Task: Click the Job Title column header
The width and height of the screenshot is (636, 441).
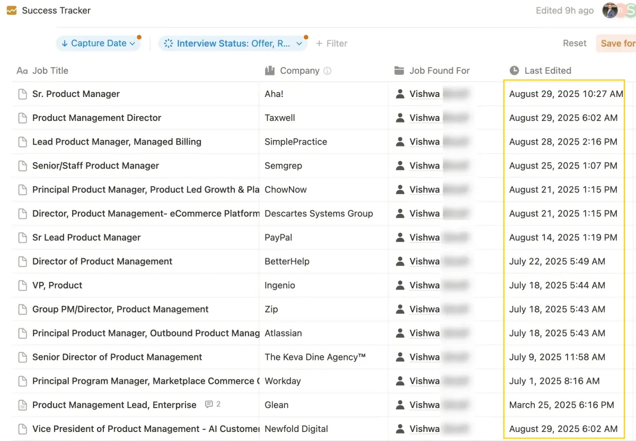Action: (50, 71)
